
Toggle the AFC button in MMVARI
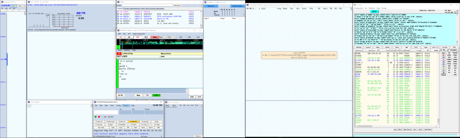(x=138, y=37)
